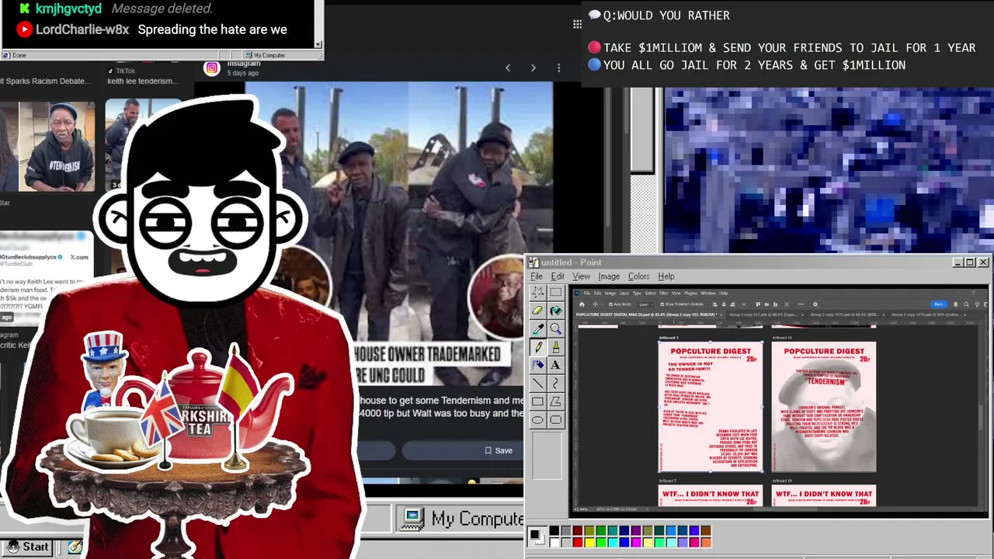Click the blue Share button in Photoshop
This screenshot has height=559, width=994.
(939, 304)
